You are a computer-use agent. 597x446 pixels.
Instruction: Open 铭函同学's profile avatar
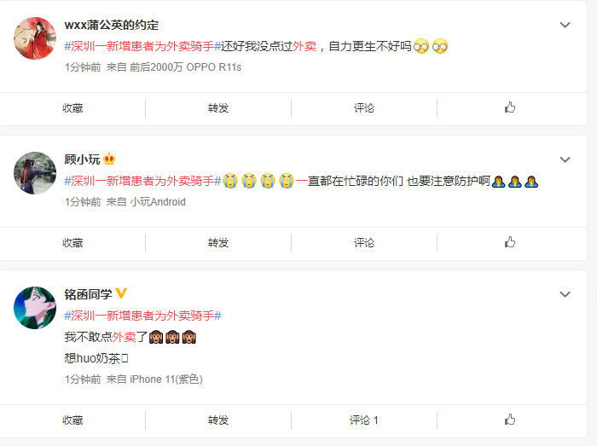35,308
